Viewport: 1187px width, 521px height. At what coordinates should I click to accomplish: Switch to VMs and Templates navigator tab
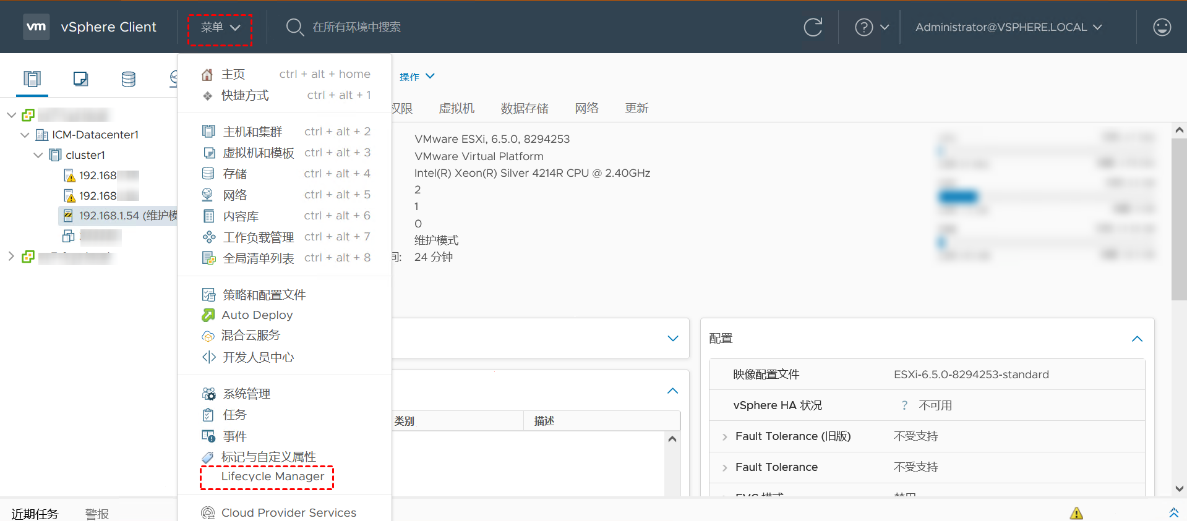point(80,79)
